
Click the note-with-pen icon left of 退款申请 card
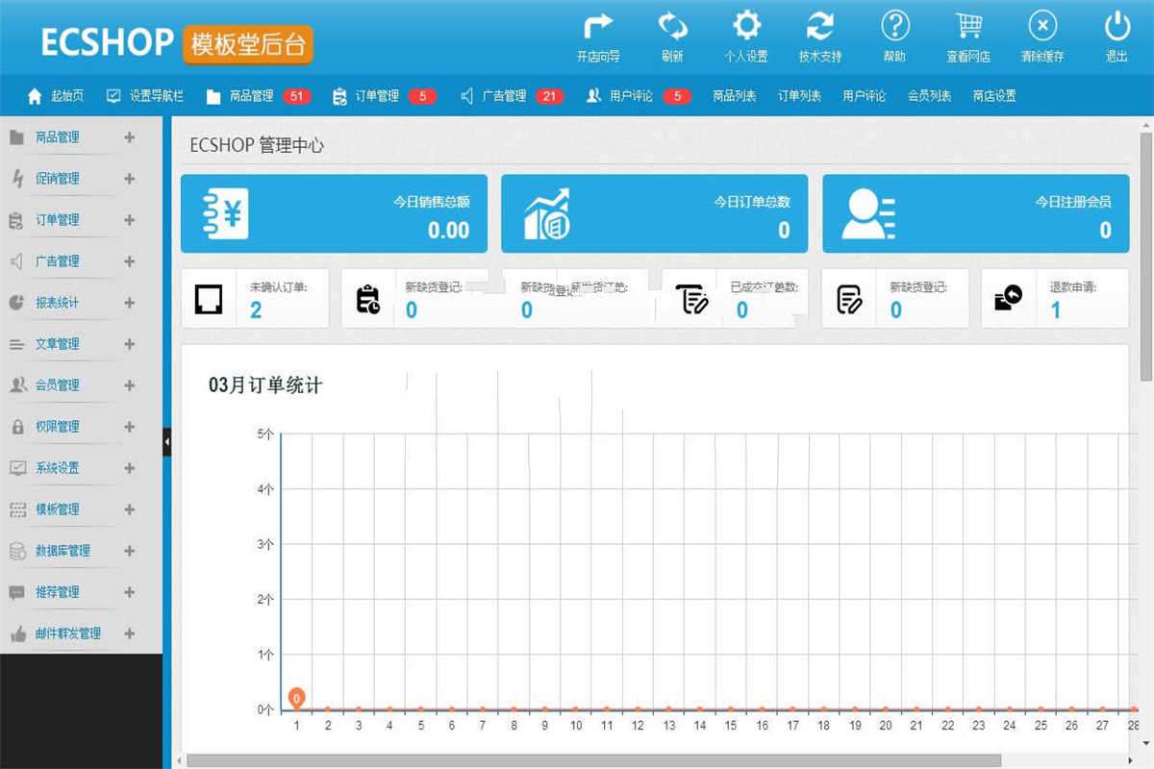(849, 299)
